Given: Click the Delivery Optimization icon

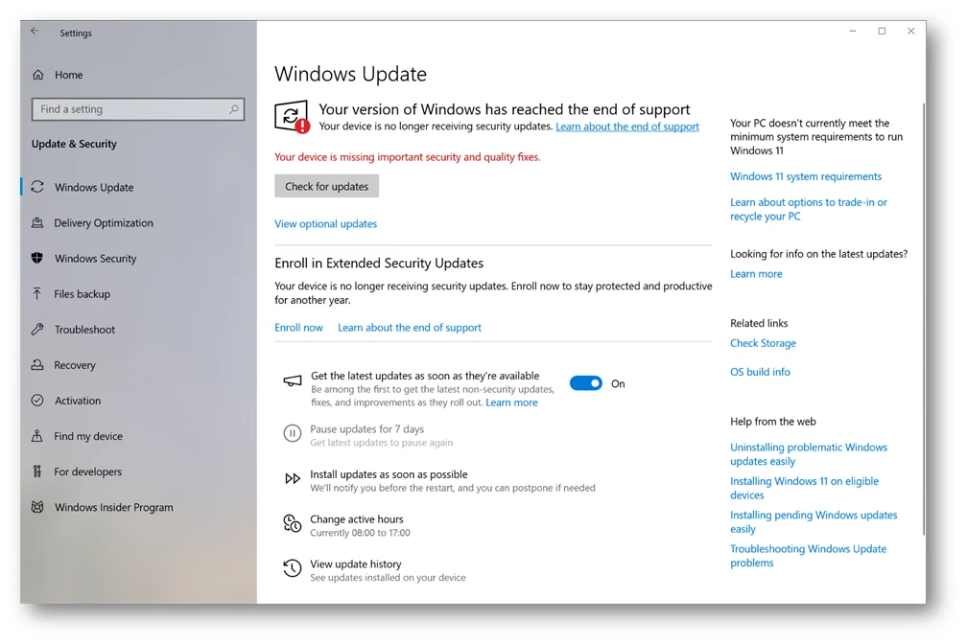Looking at the screenshot, I should coord(37,222).
